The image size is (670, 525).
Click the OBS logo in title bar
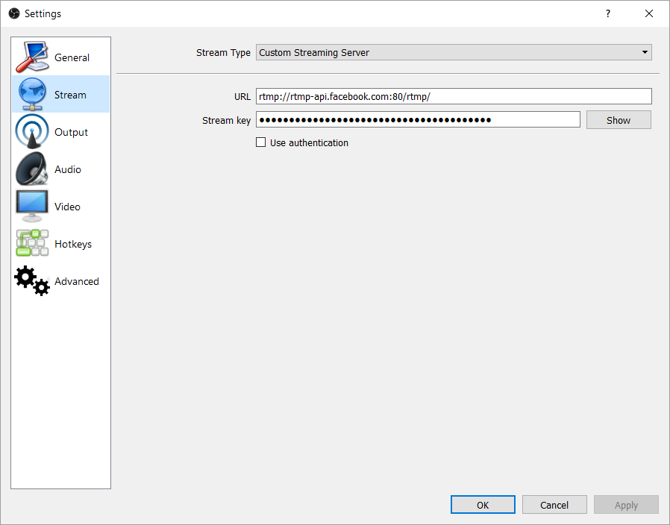coord(13,13)
